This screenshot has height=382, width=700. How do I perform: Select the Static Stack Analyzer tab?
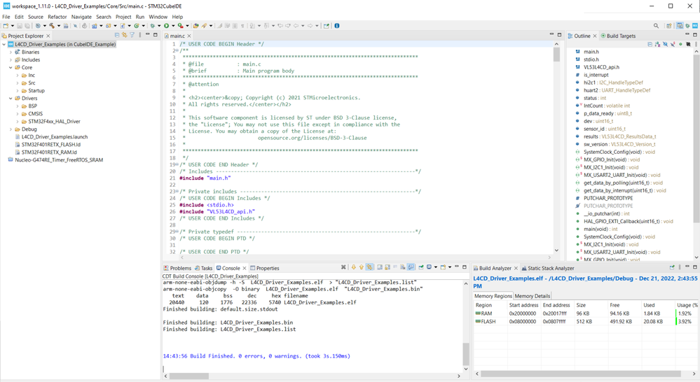coord(550,268)
